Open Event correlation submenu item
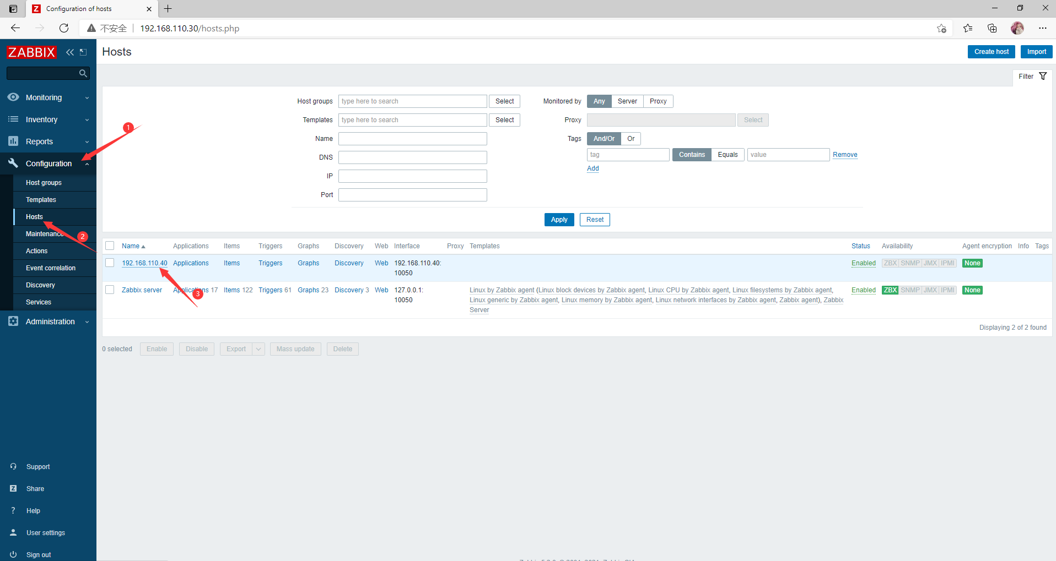 (51, 268)
